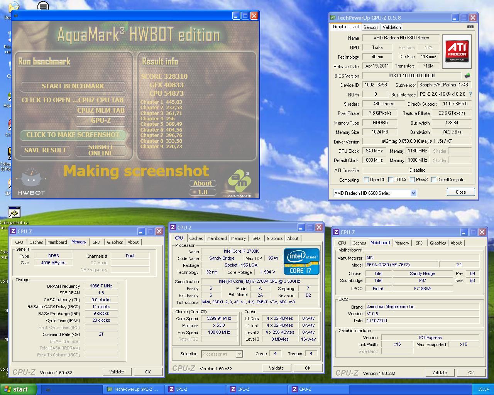Click the taskbar clock showing 15.34
494x395 pixels.
(x=483, y=389)
